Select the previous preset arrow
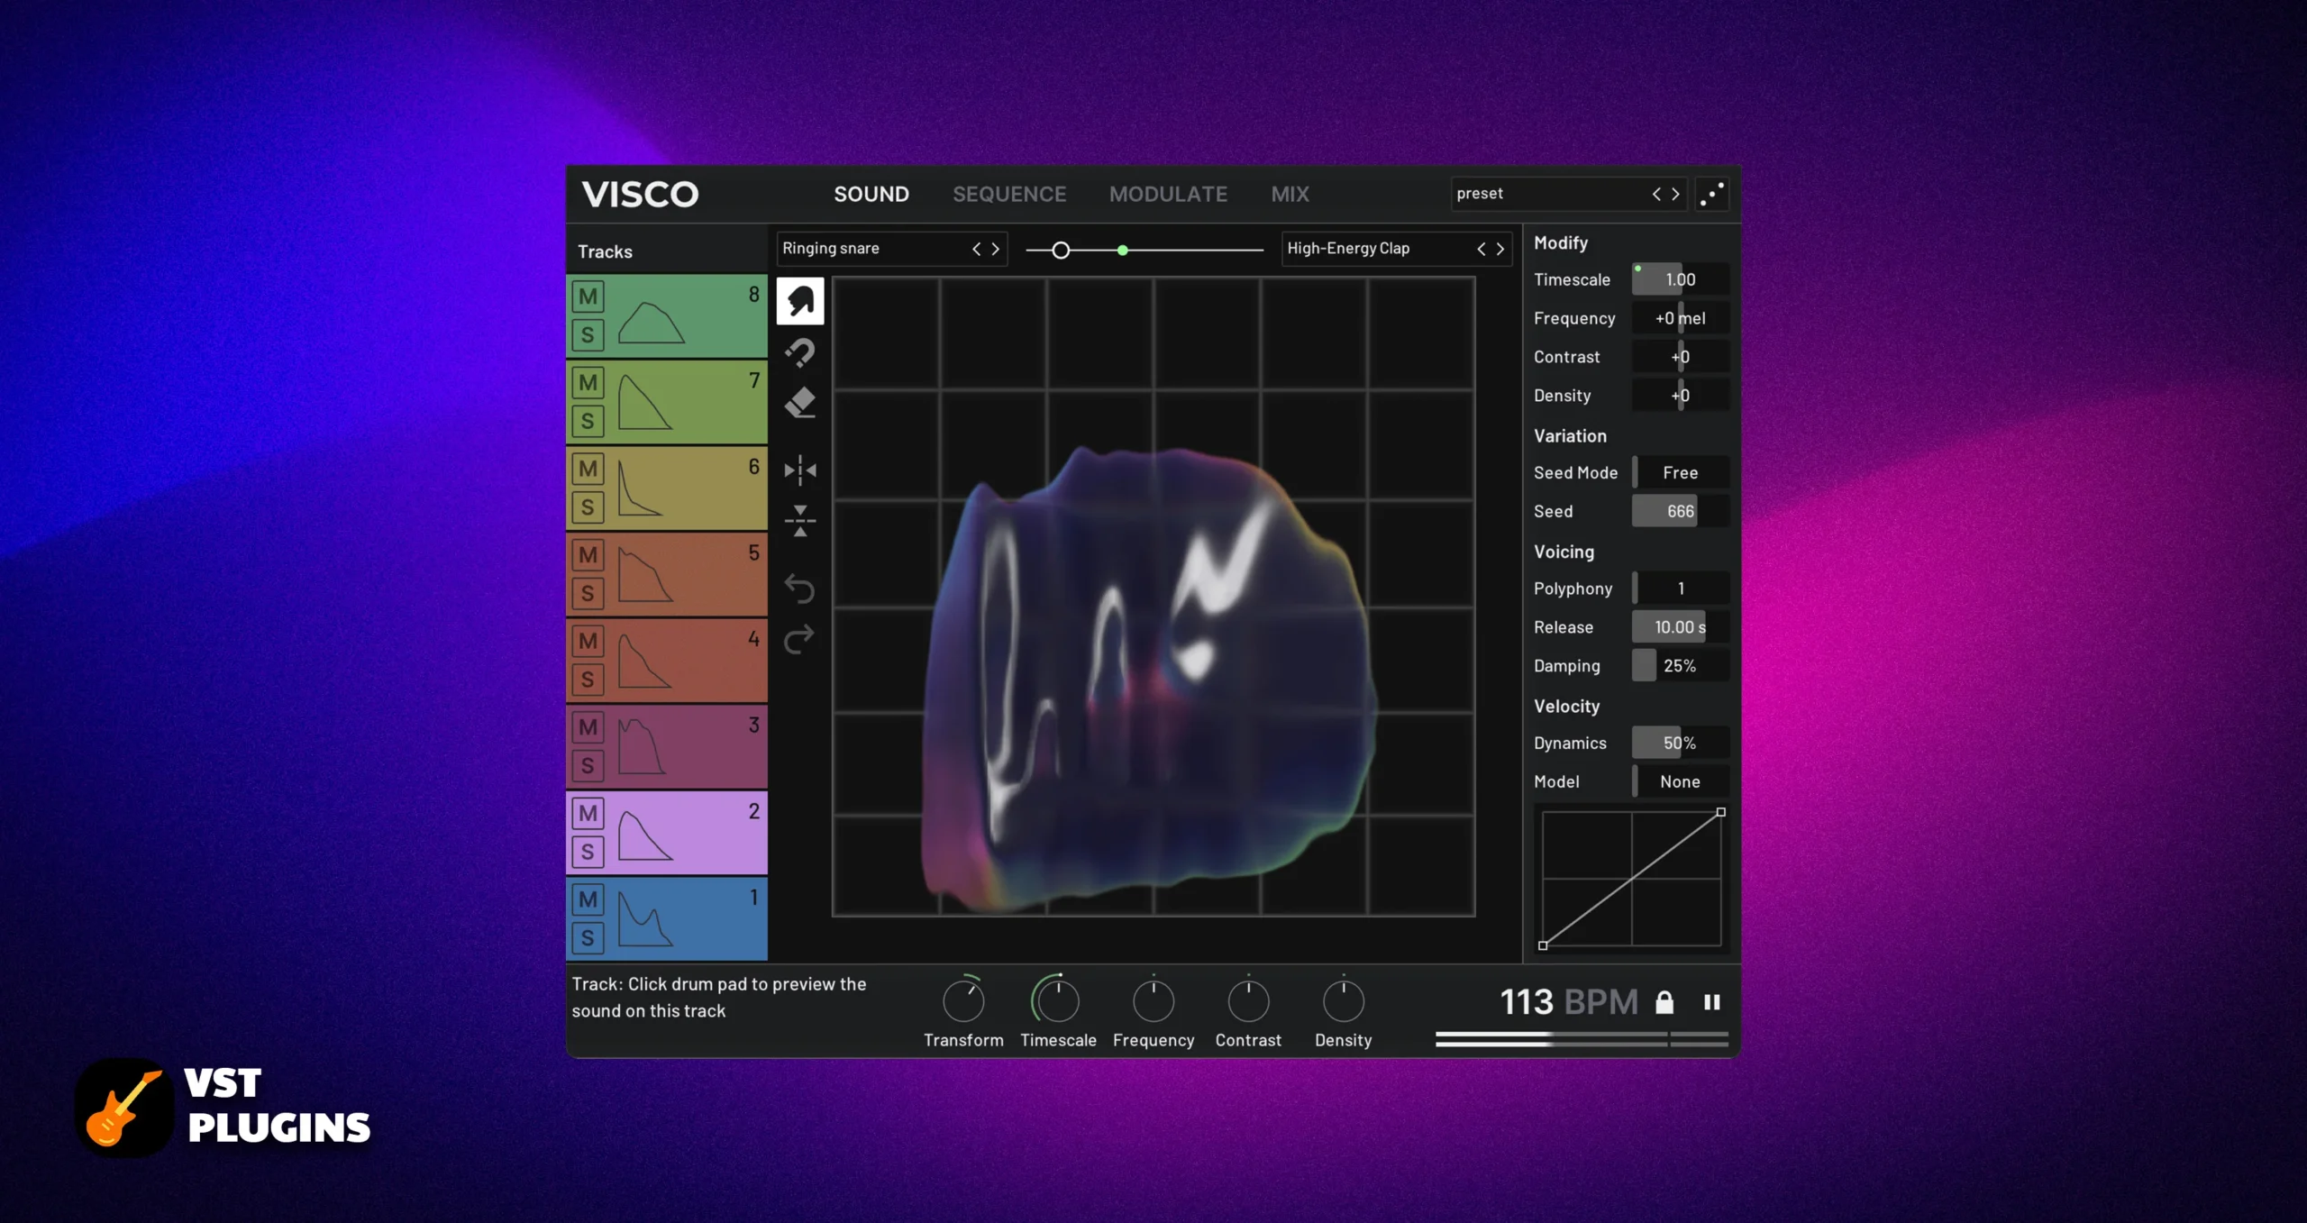The width and height of the screenshot is (2307, 1223). (1656, 194)
